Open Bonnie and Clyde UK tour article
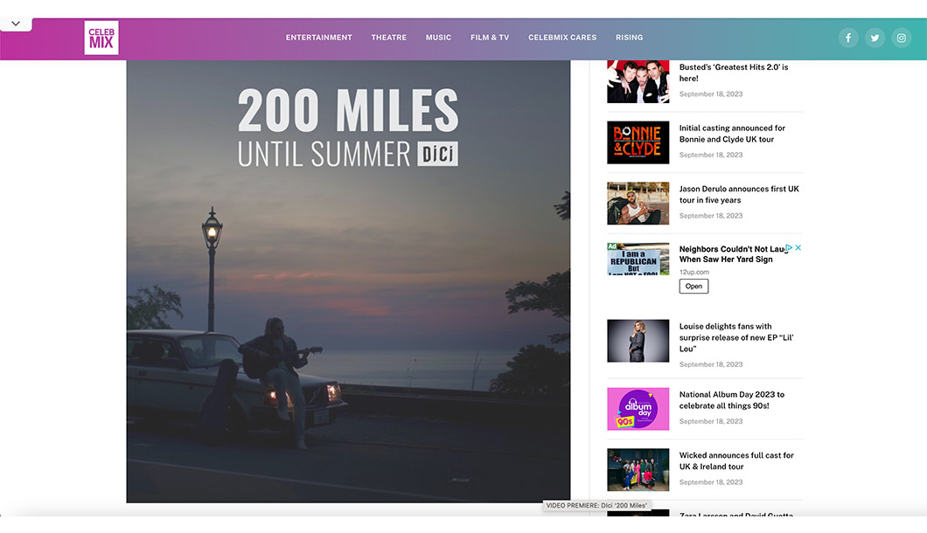 (732, 134)
